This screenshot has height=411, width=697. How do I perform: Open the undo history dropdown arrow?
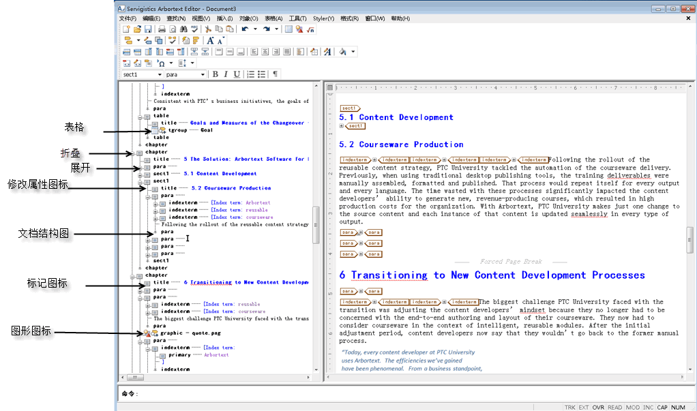pos(255,29)
